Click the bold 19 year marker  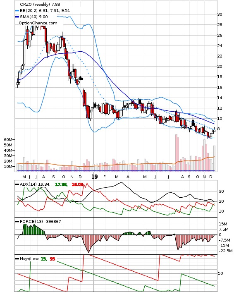[94, 177]
